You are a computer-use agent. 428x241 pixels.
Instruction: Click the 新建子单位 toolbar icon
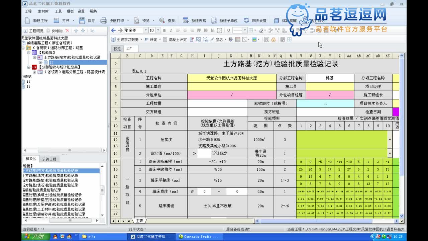[x=214, y=20]
